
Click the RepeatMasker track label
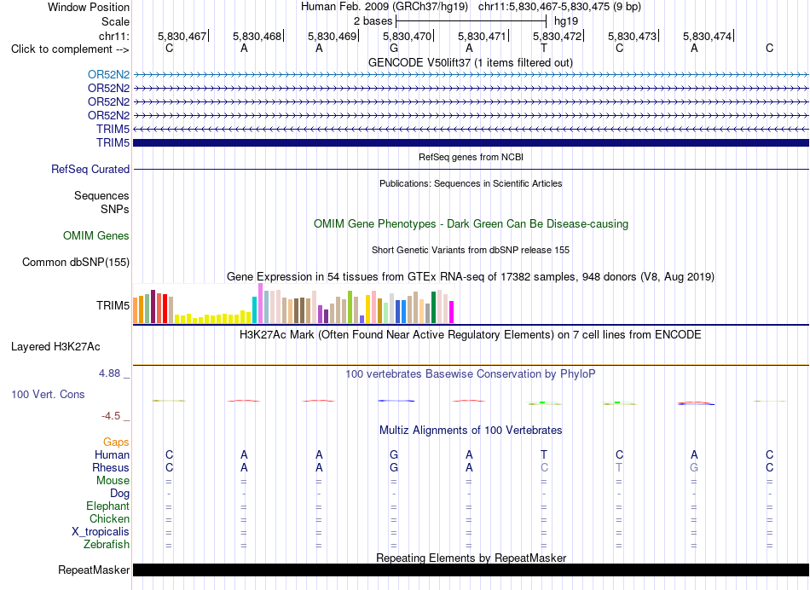(x=94, y=570)
